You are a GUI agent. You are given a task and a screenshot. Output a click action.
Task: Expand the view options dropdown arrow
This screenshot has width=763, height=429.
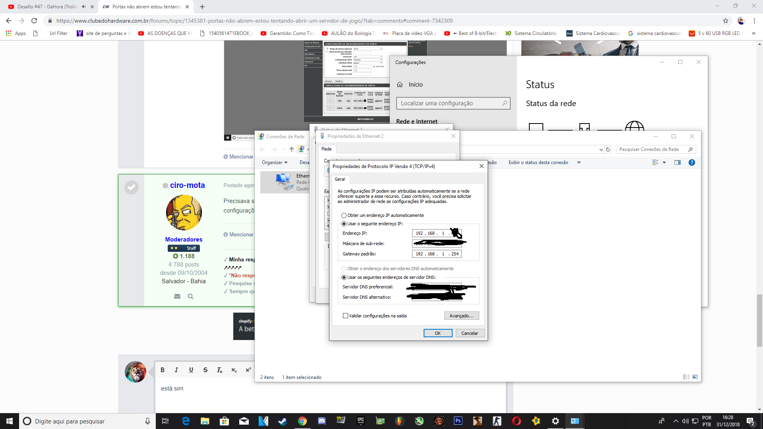pyautogui.click(x=664, y=162)
